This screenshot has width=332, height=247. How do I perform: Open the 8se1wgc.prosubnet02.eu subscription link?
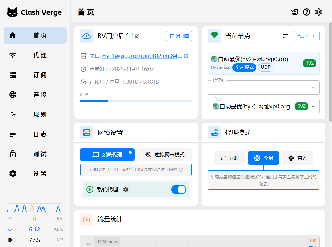coord(142,56)
